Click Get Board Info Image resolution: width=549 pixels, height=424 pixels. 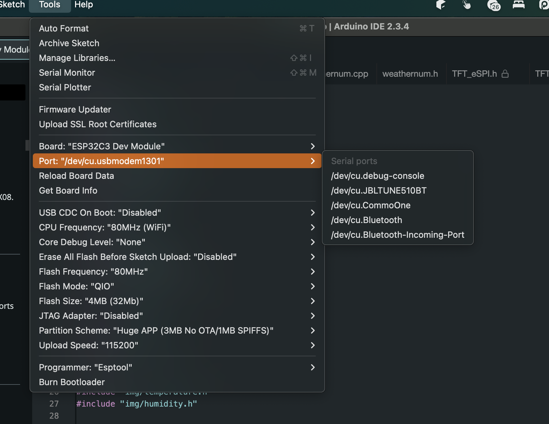coord(177,191)
